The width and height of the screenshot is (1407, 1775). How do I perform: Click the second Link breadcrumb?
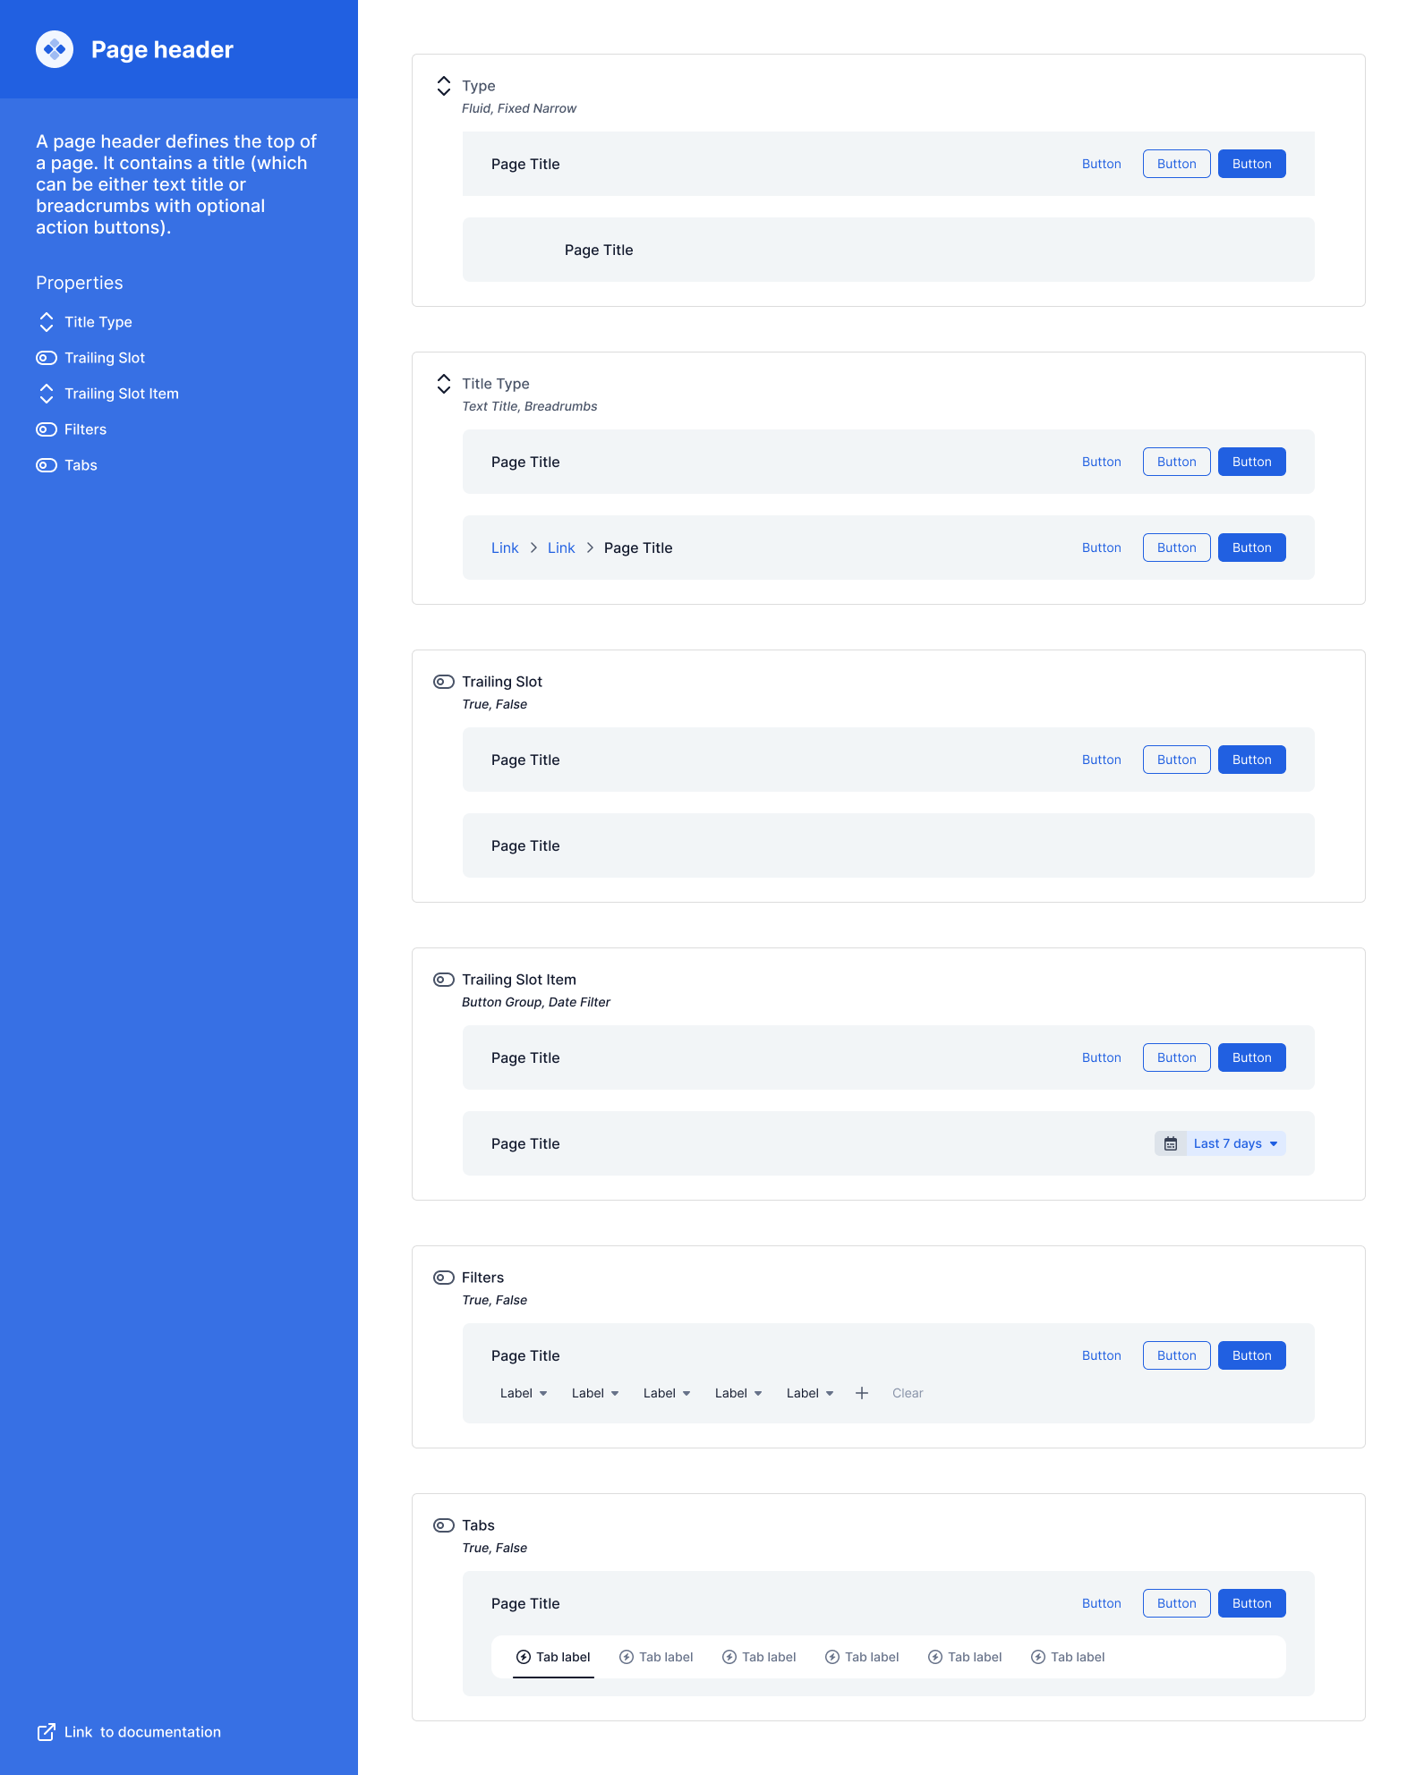coord(561,548)
